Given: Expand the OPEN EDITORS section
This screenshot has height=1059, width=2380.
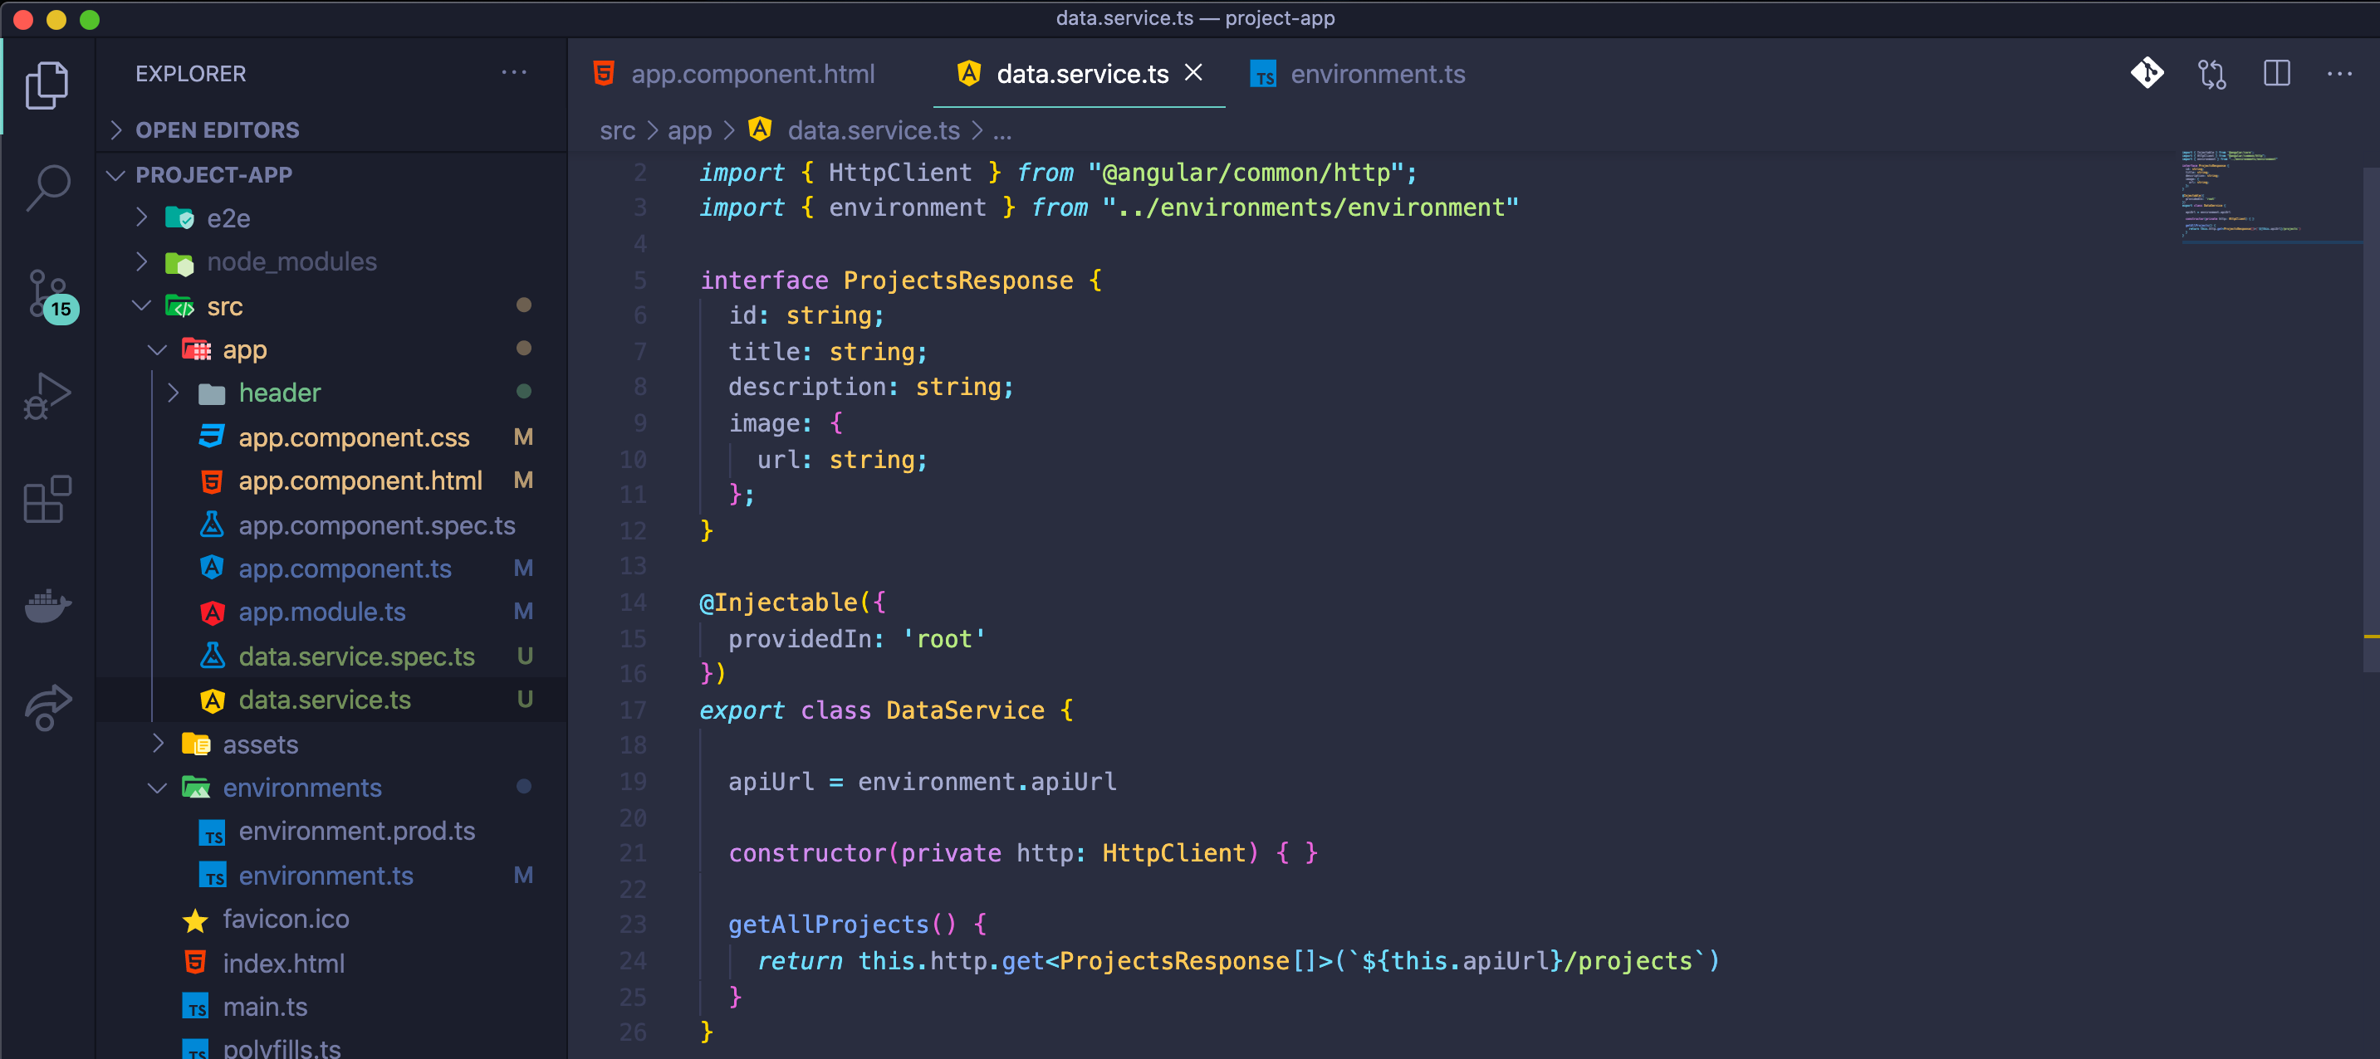Looking at the screenshot, I should pos(217,130).
